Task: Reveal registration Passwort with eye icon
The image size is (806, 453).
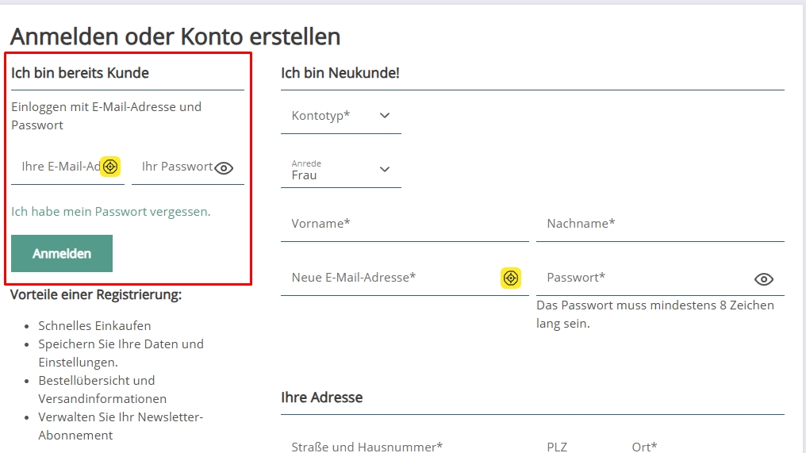Action: click(763, 279)
